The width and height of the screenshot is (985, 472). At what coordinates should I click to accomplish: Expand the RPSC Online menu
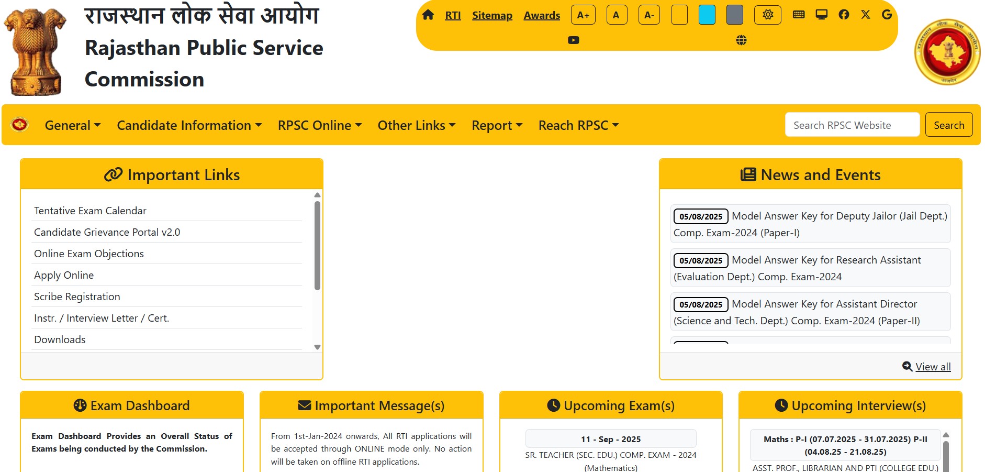[x=320, y=125]
